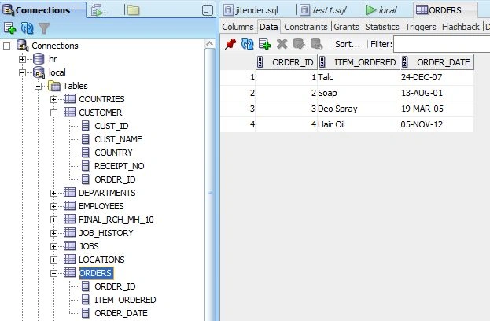490x321 pixels.
Task: Refresh the Connections tree
Action: click(28, 28)
